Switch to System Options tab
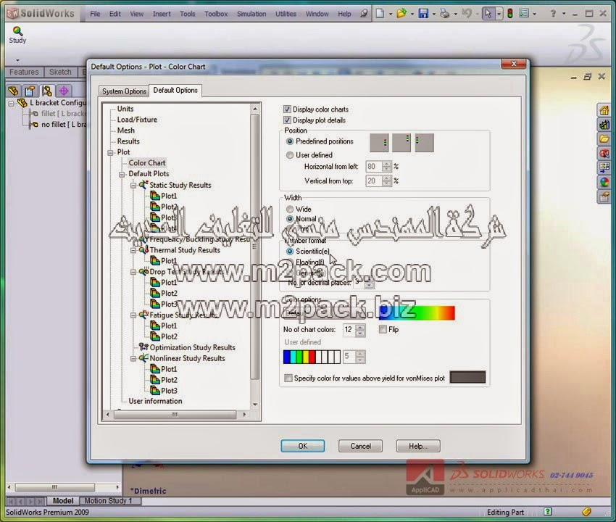The image size is (616, 522). pyautogui.click(x=124, y=91)
